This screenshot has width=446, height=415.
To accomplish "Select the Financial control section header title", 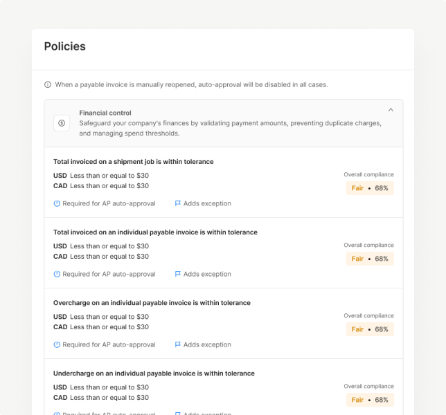I will tap(105, 113).
